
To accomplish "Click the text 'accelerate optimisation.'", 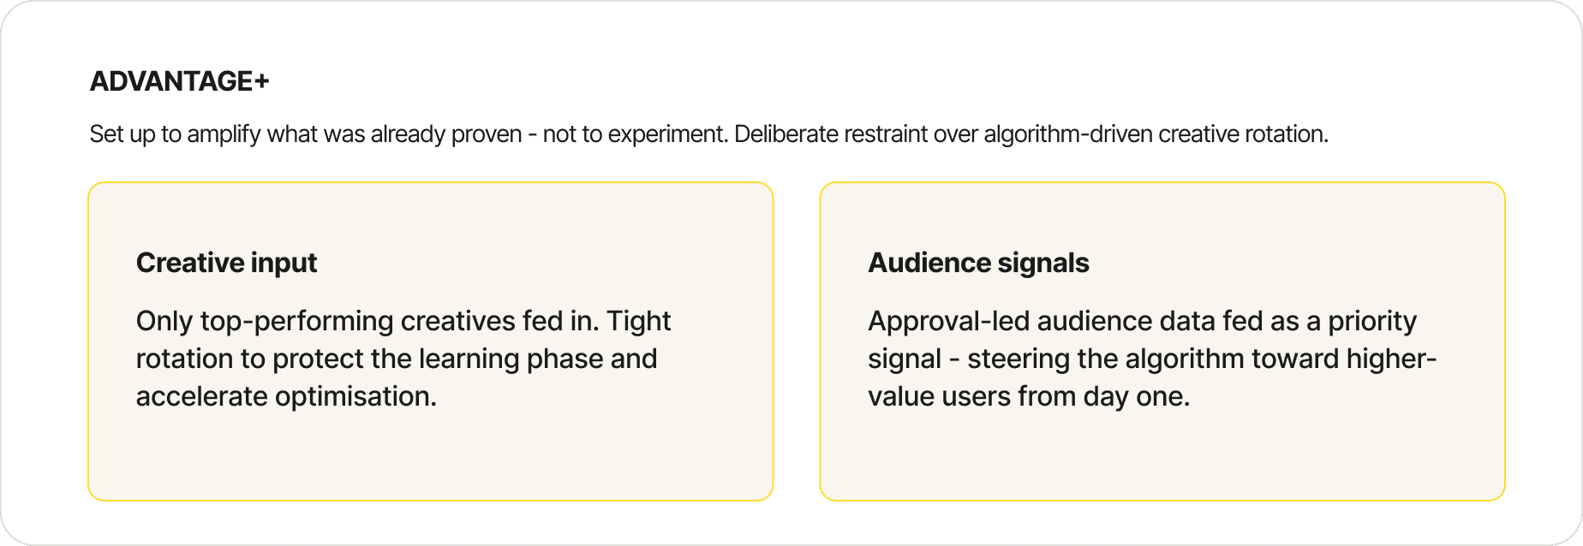I will coord(286,396).
